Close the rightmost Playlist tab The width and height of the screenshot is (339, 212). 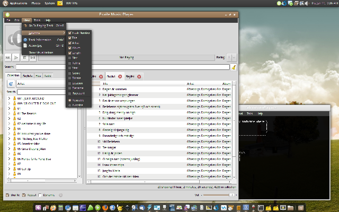pyautogui.click(x=139, y=76)
